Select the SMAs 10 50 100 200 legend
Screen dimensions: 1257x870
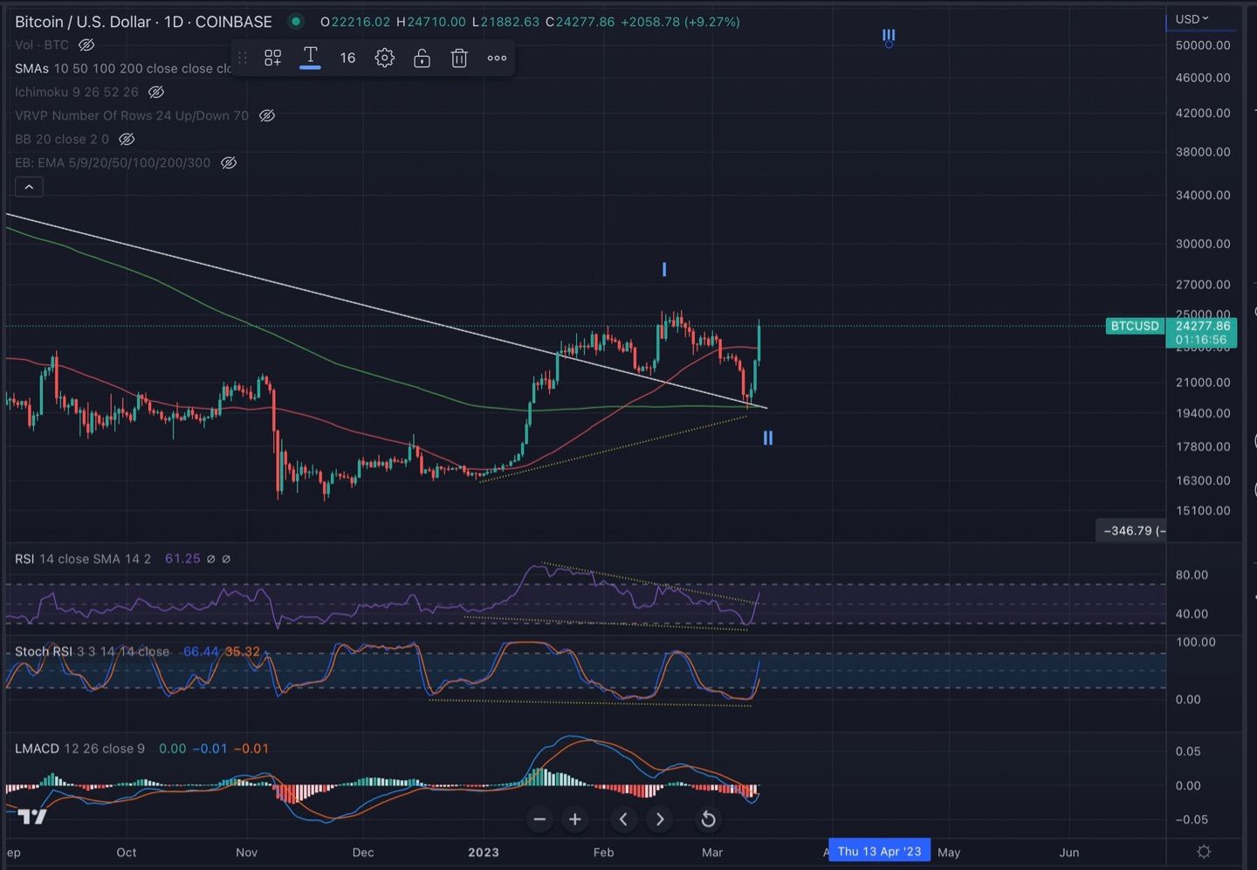point(122,68)
